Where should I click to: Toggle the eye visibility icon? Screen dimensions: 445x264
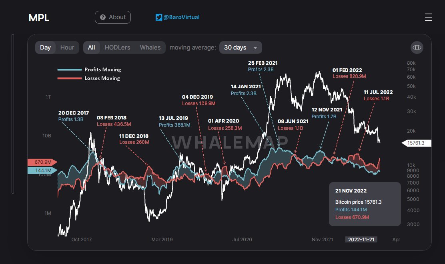pyautogui.click(x=417, y=48)
